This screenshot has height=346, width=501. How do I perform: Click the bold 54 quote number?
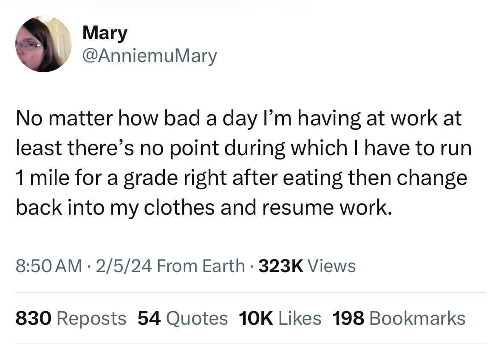[149, 318]
